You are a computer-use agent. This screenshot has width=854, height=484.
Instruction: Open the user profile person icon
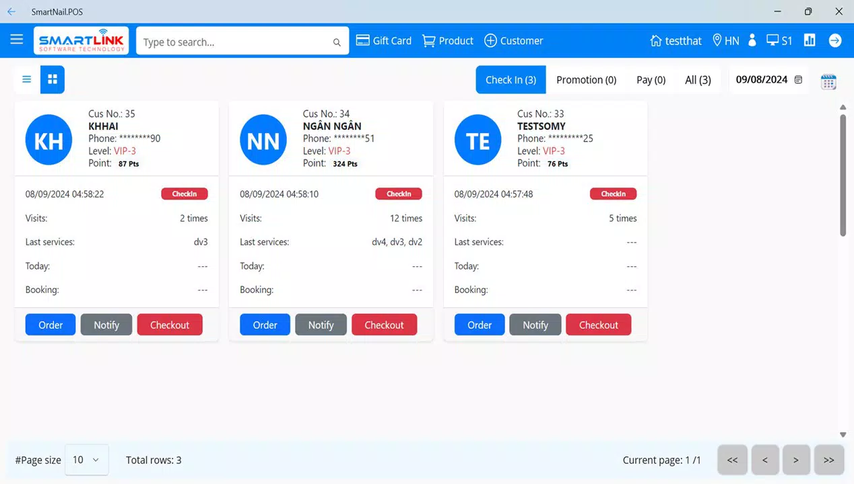click(x=753, y=40)
